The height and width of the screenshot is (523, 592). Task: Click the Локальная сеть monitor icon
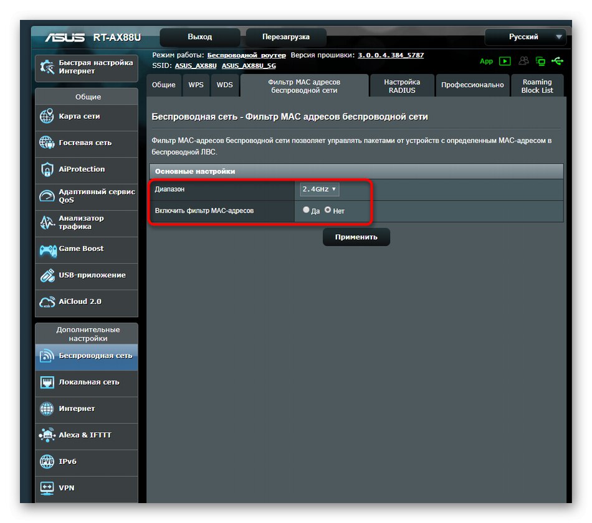47,382
